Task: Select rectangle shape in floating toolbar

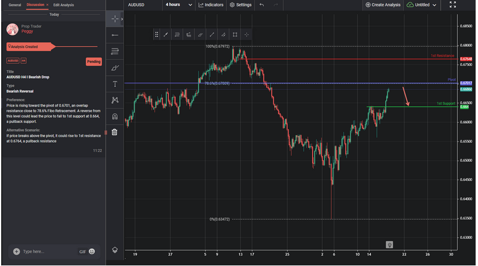Action: (235, 34)
